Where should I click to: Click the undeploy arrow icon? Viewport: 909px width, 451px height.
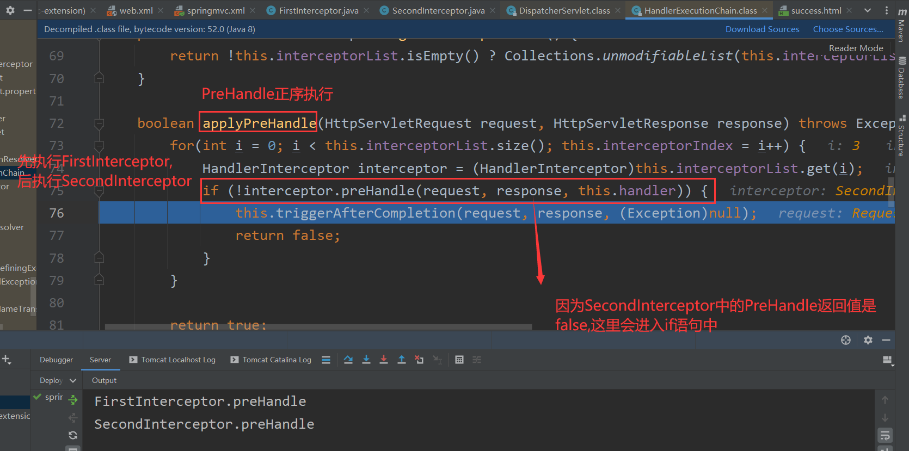tap(73, 417)
